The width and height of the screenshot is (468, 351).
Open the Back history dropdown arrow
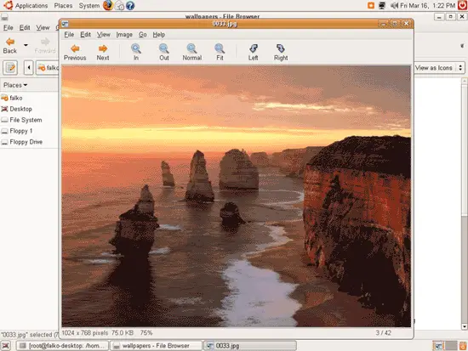click(26, 45)
